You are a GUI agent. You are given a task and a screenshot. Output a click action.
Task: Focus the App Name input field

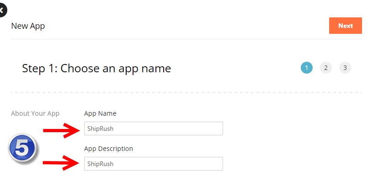coord(154,128)
